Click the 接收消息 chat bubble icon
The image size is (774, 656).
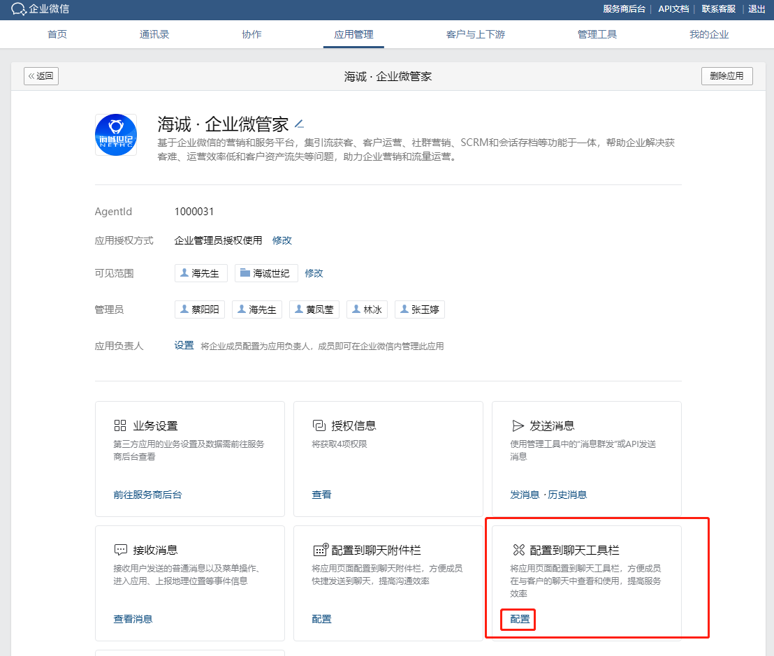(120, 550)
